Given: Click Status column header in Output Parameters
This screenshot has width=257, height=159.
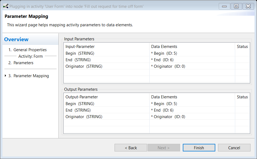Looking at the screenshot, I should pos(242,97).
